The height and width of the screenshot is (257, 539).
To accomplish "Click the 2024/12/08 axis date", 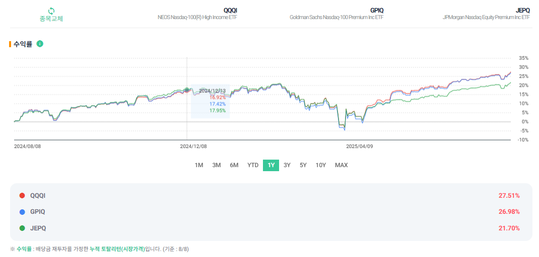I will point(193,146).
